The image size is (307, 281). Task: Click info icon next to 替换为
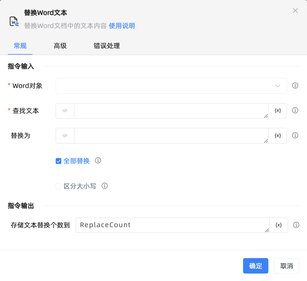pyautogui.click(x=295, y=135)
